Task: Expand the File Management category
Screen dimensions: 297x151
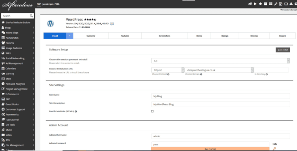Action: point(17,145)
